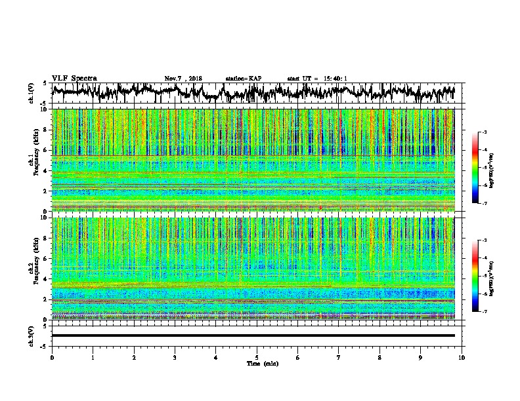Click the ch.3 flat voltage trace
This screenshot has width=520, height=401.
coord(253,335)
